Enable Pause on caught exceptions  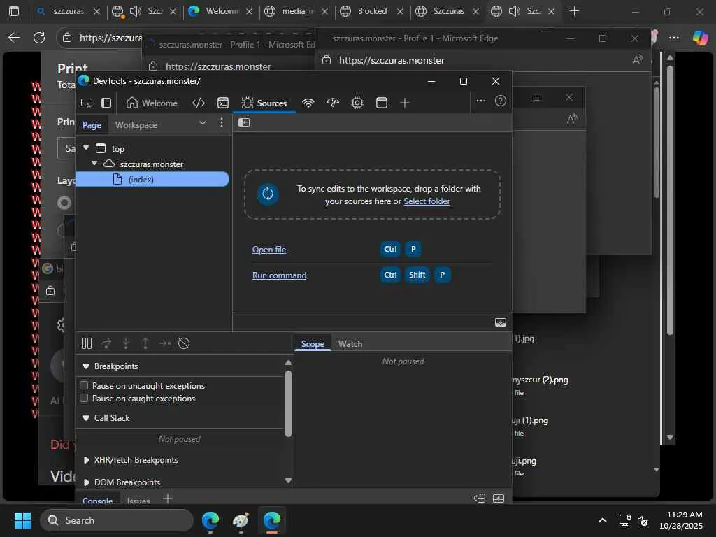tap(84, 398)
